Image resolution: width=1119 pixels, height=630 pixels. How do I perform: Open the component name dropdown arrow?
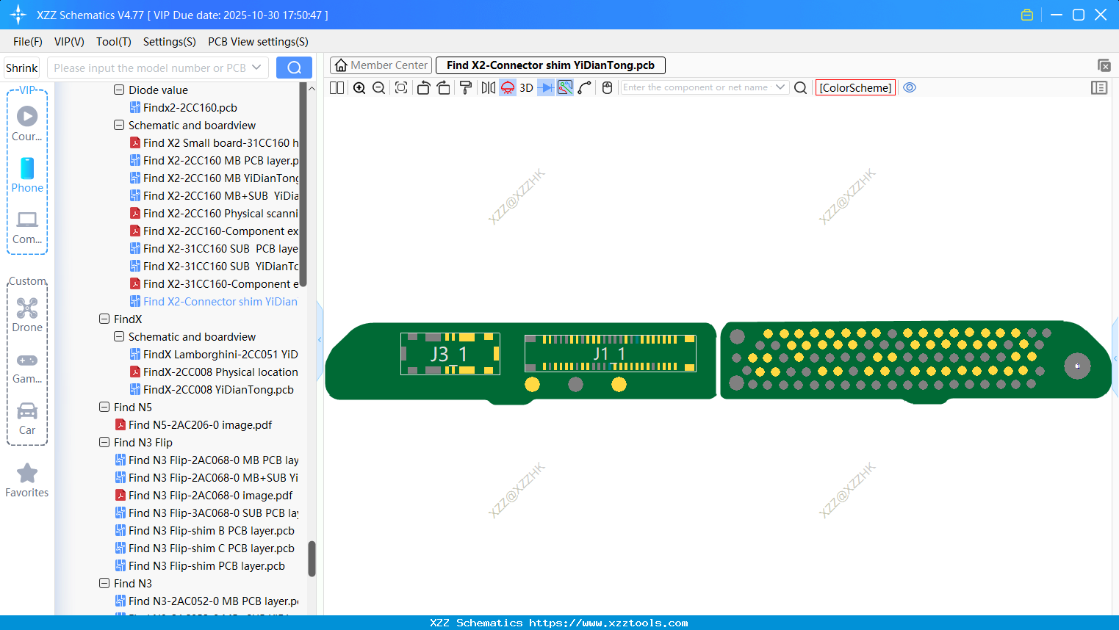[780, 87]
